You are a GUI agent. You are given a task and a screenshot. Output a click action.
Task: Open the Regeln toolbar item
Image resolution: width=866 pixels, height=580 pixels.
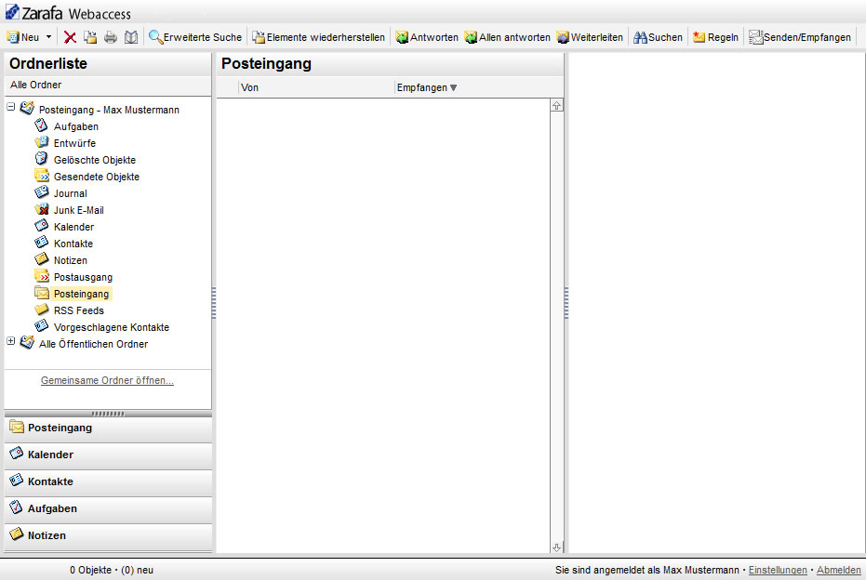[715, 37]
